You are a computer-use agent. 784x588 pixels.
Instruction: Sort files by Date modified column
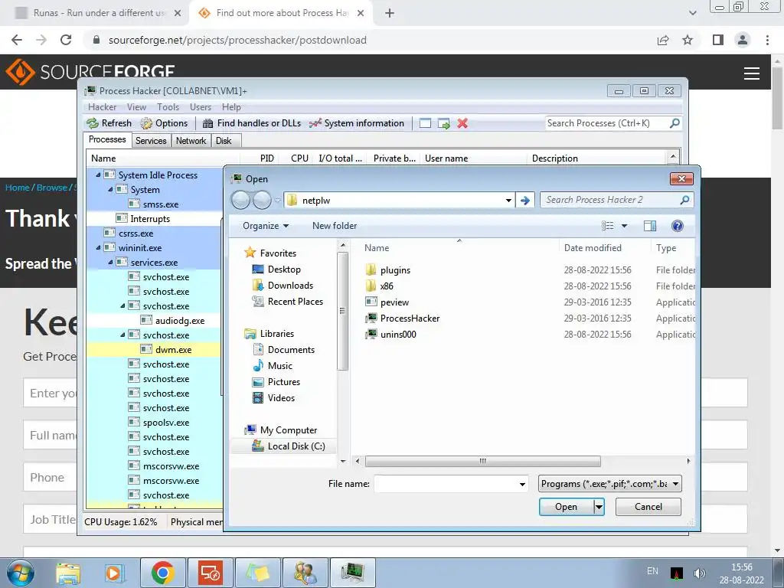tap(593, 247)
